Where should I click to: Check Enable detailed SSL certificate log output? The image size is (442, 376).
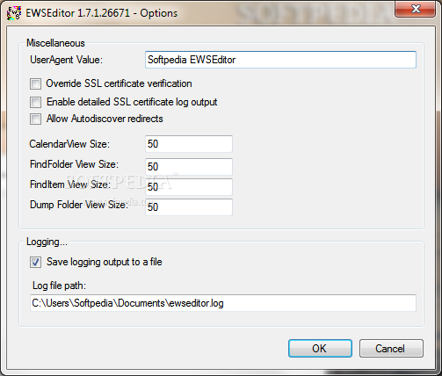point(35,102)
